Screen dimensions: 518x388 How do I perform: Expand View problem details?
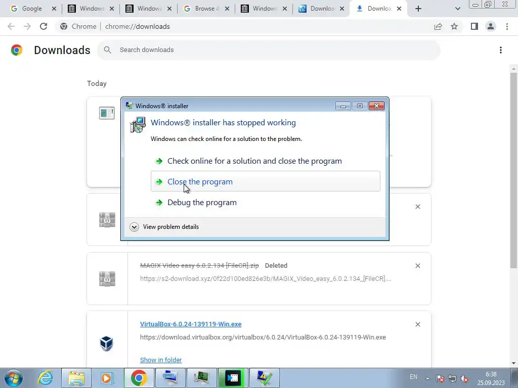tap(164, 227)
